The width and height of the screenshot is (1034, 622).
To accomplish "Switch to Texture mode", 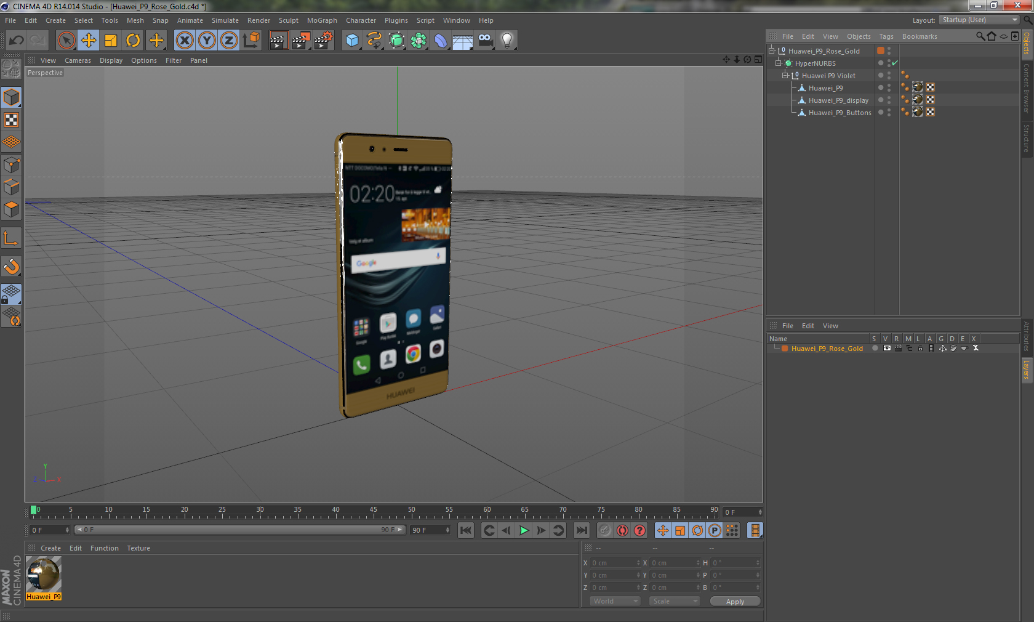I will click(x=11, y=119).
